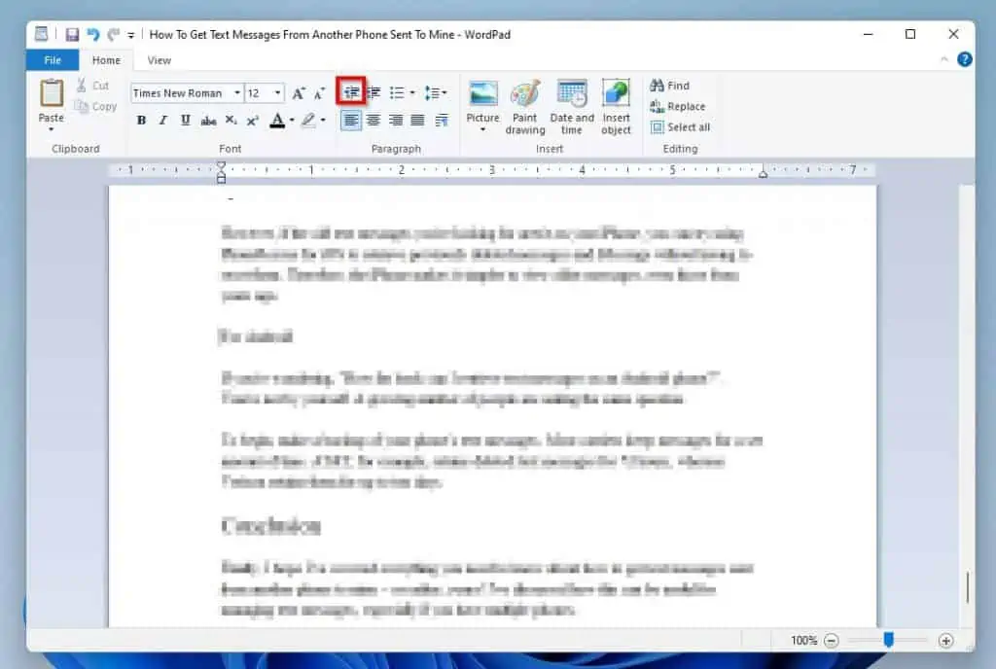Save the document from quick access toolbar
996x669 pixels.
click(x=72, y=34)
